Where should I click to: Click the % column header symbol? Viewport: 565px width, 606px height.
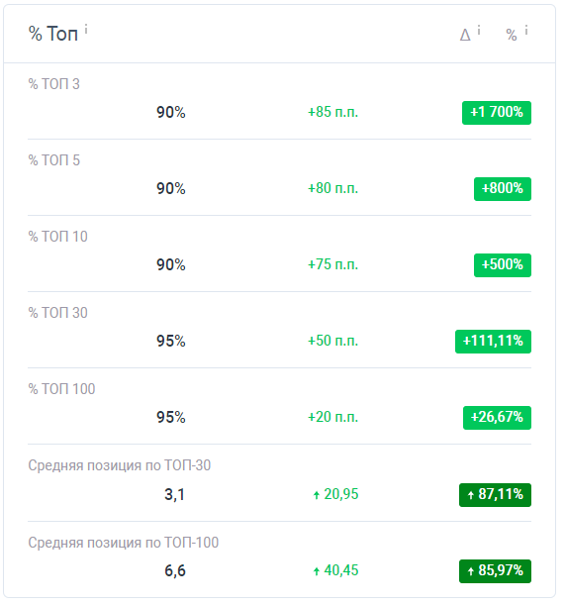(512, 36)
